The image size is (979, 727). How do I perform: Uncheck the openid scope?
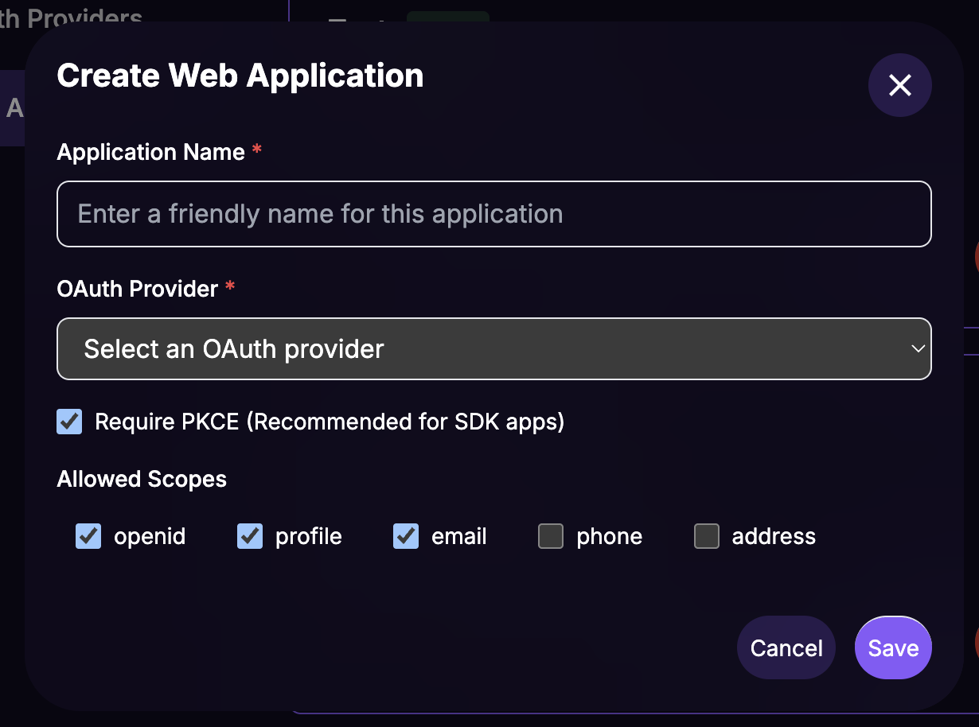point(88,536)
